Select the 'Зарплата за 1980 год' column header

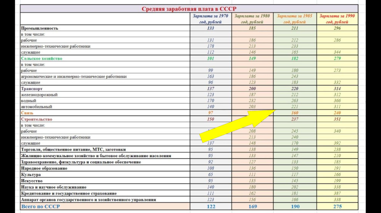(252, 19)
